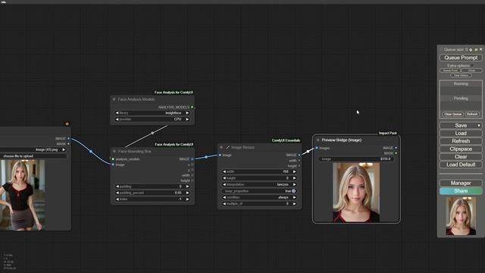
Task: Open queue settings gear icon
Action: 471,49
